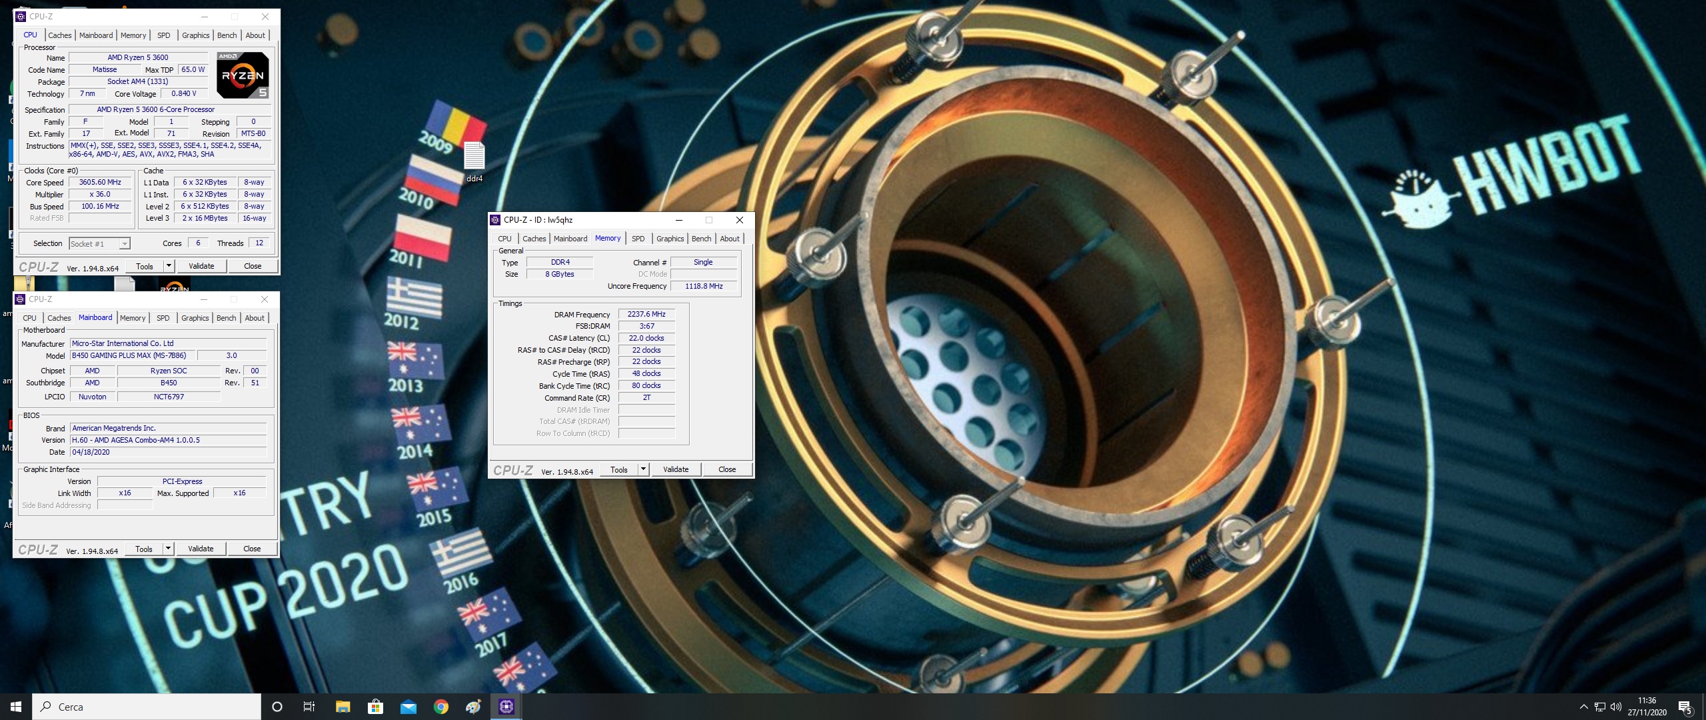Viewport: 1706px width, 720px height.
Task: Switch to Mainboard tab in top CPU window
Action: click(x=96, y=35)
